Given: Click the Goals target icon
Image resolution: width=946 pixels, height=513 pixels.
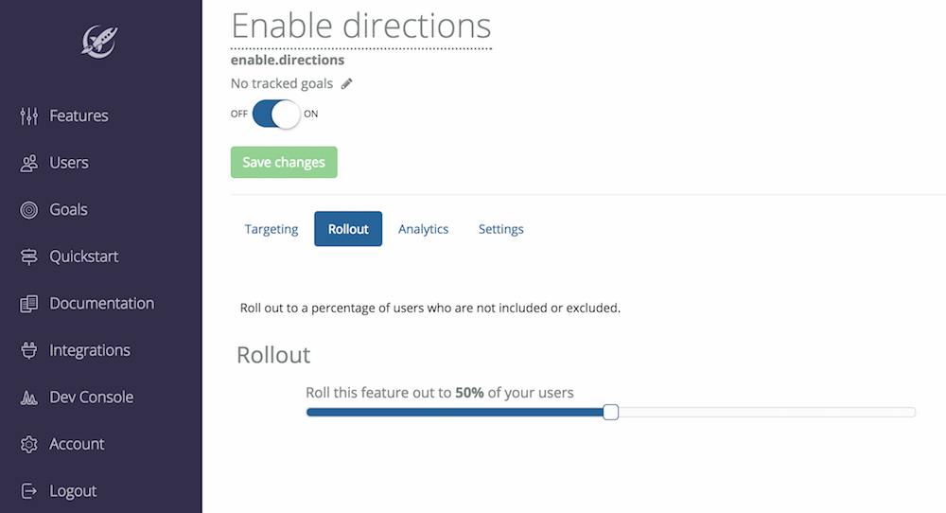Looking at the screenshot, I should tap(28, 210).
